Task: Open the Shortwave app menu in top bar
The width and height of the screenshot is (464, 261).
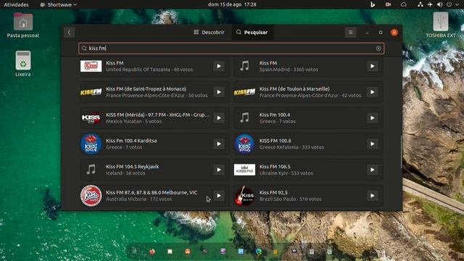Action: click(x=58, y=4)
